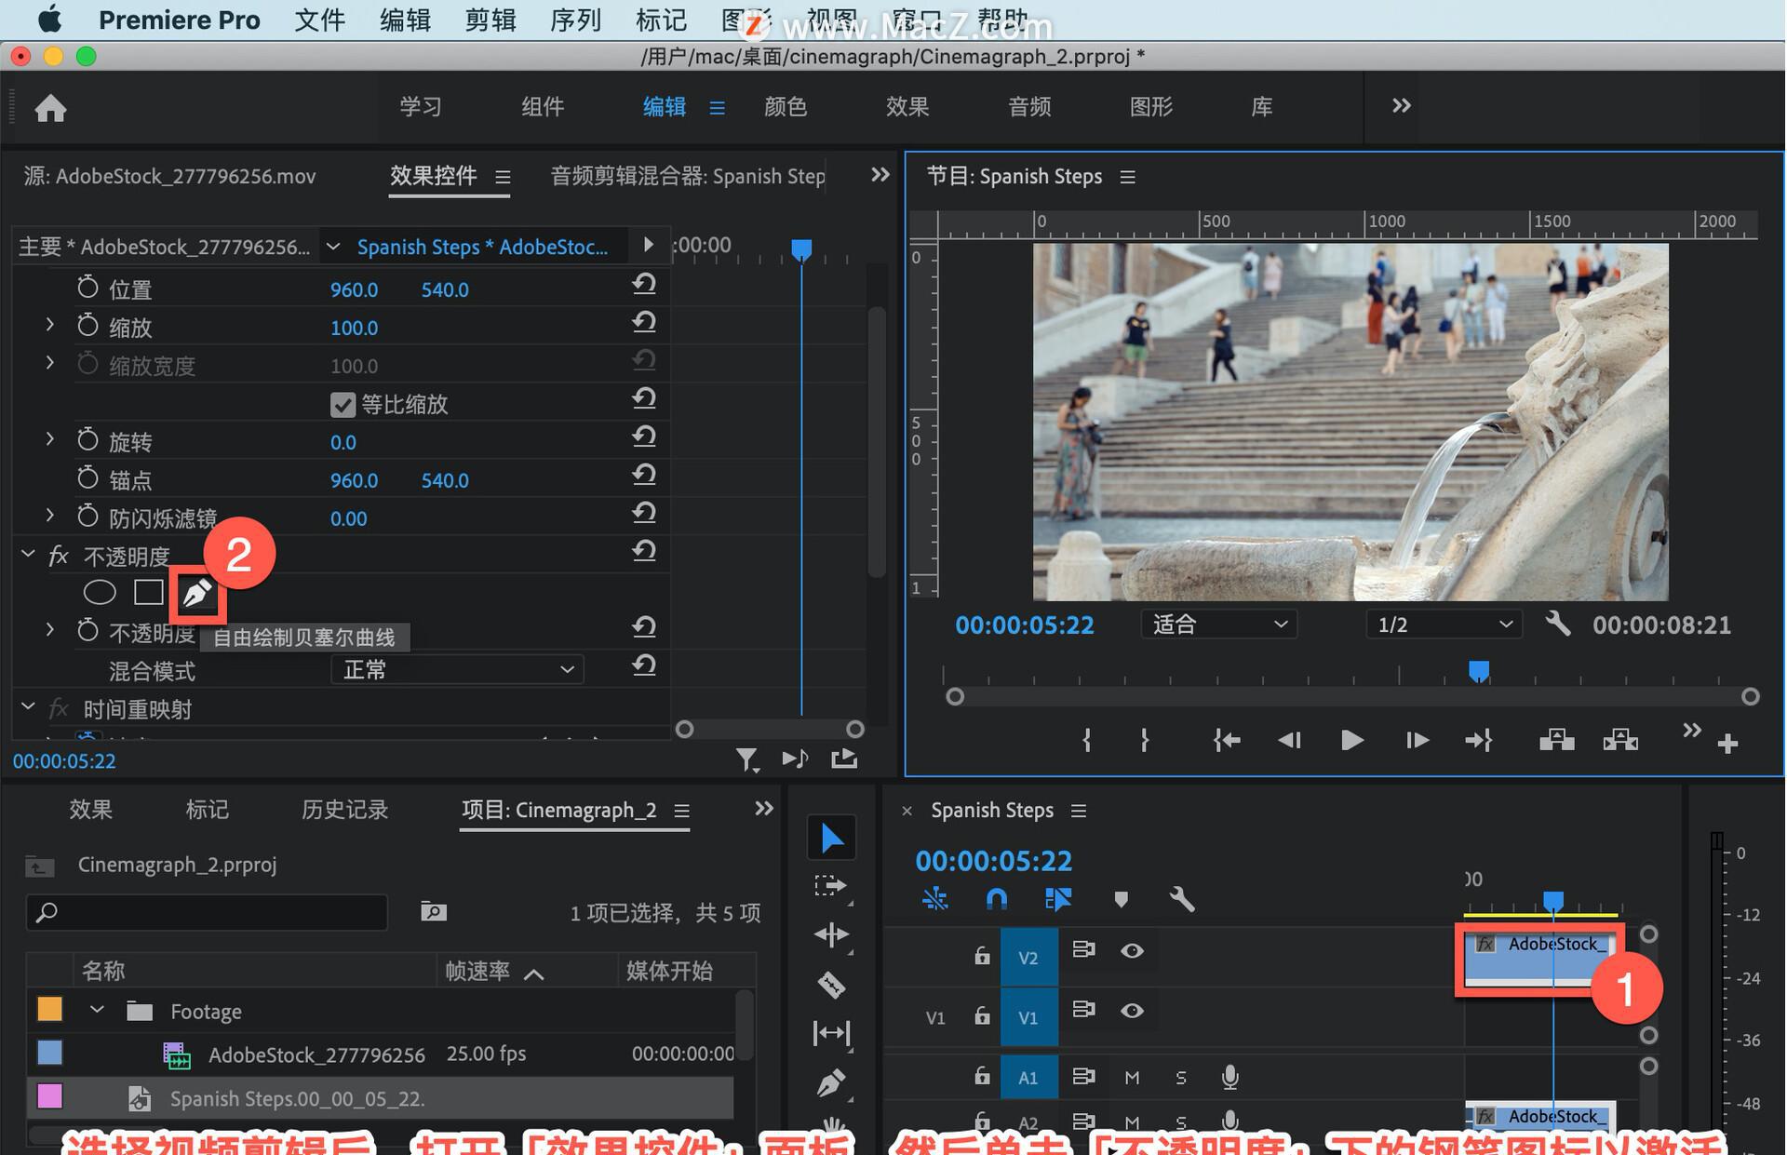Toggle animation stopwatch for 缩放
Screen dimensions: 1787x1155
[87, 325]
